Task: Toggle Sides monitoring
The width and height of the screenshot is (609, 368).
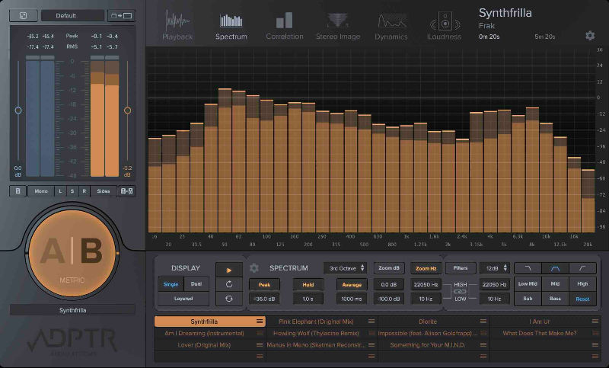Action: point(104,191)
